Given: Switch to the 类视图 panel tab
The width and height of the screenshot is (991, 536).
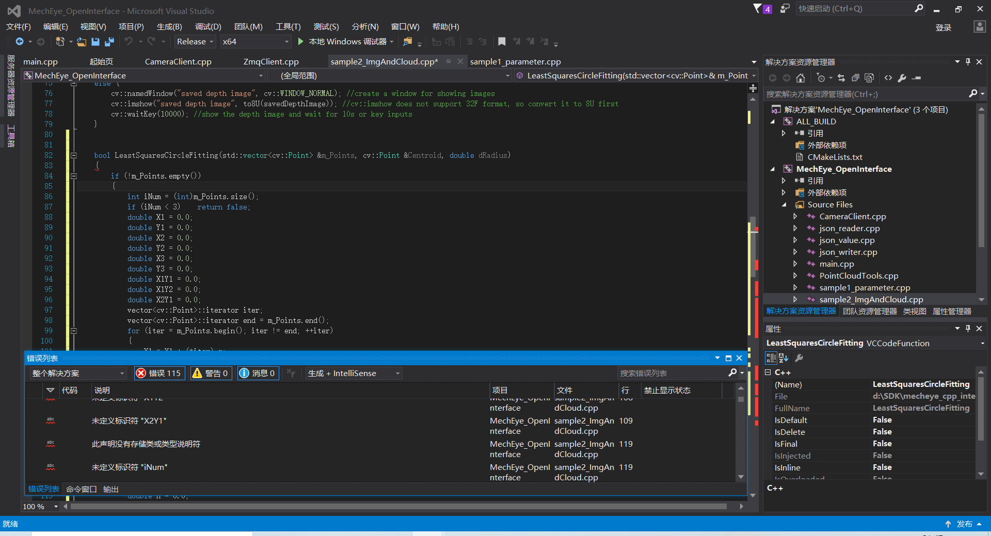Looking at the screenshot, I should [915, 311].
